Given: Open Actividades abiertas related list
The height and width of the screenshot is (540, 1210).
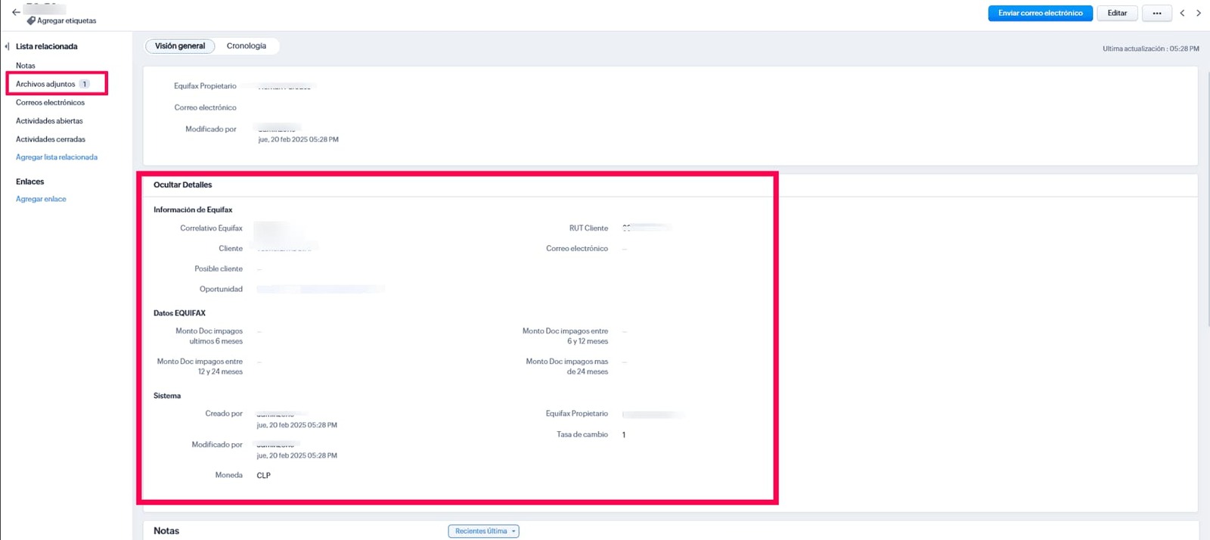Looking at the screenshot, I should pyautogui.click(x=49, y=121).
